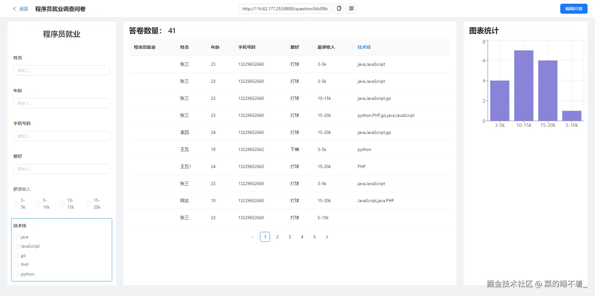Open results page 5
595x296 pixels.
315,237
